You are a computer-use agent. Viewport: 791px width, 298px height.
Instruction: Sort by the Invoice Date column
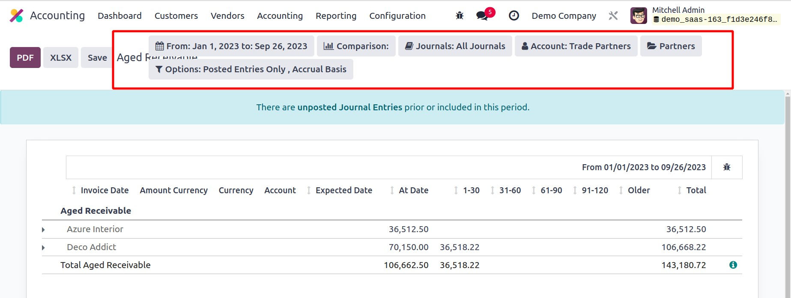point(104,190)
